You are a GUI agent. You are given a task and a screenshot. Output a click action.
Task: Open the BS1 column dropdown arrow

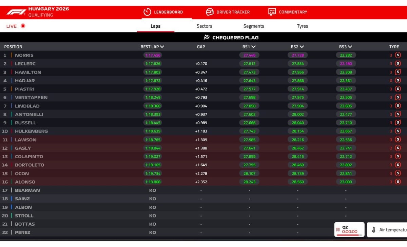pyautogui.click(x=254, y=47)
